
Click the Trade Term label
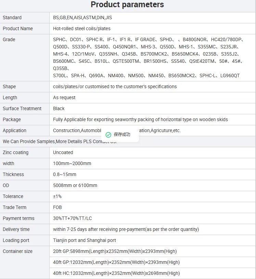click(x=15, y=208)
